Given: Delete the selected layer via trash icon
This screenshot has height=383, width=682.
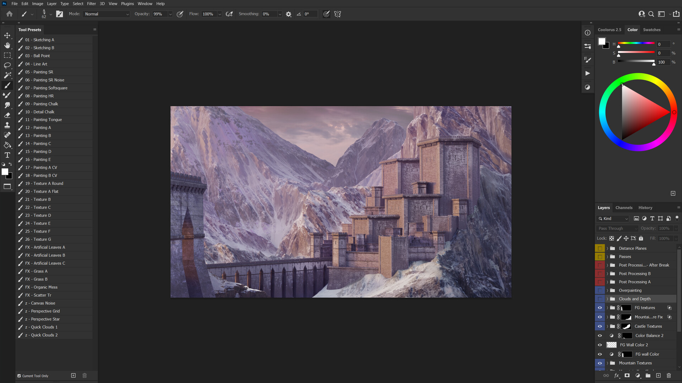Looking at the screenshot, I should tap(669, 375).
